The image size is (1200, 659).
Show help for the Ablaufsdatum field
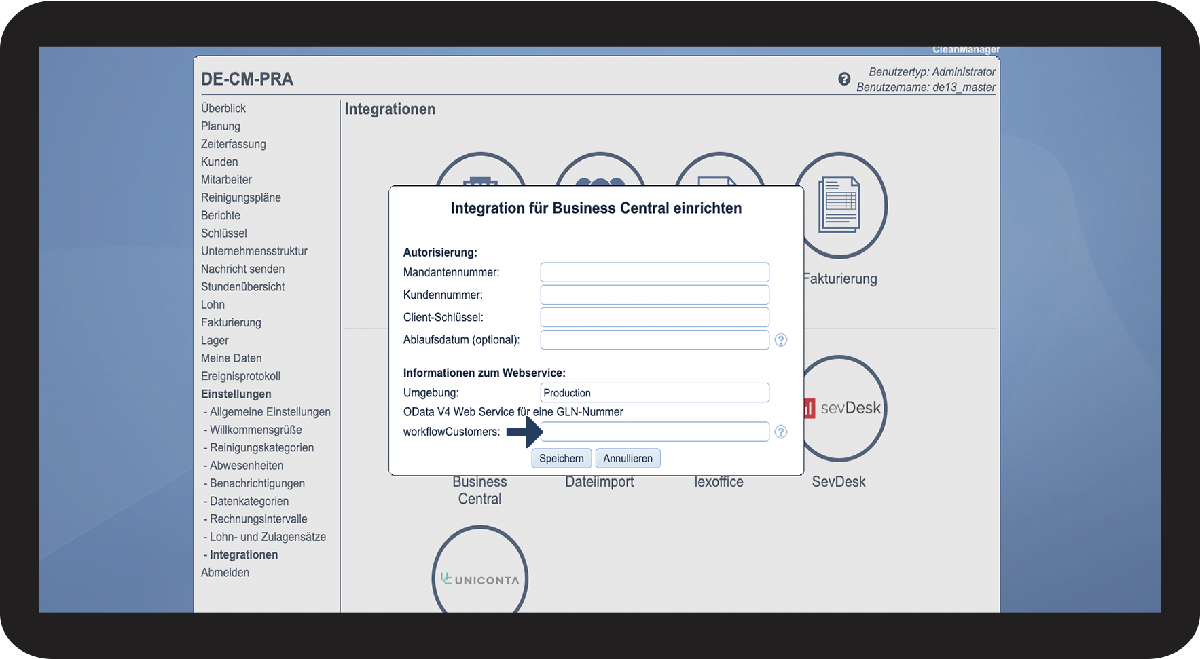coord(781,340)
